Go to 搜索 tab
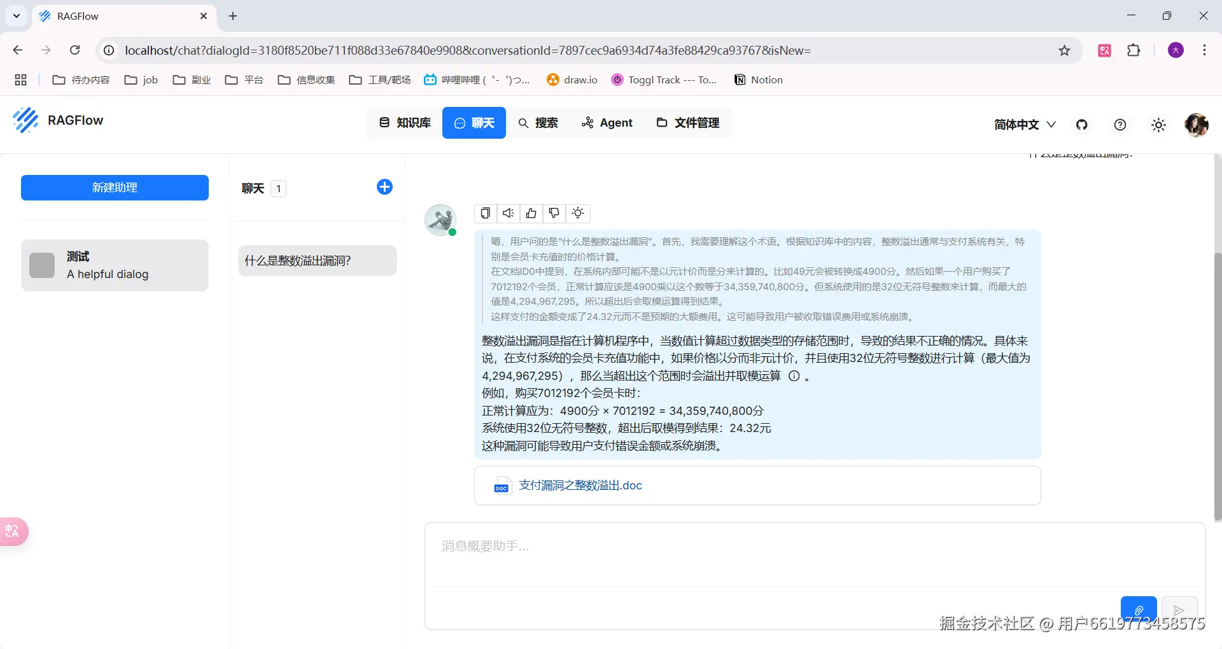 (538, 123)
